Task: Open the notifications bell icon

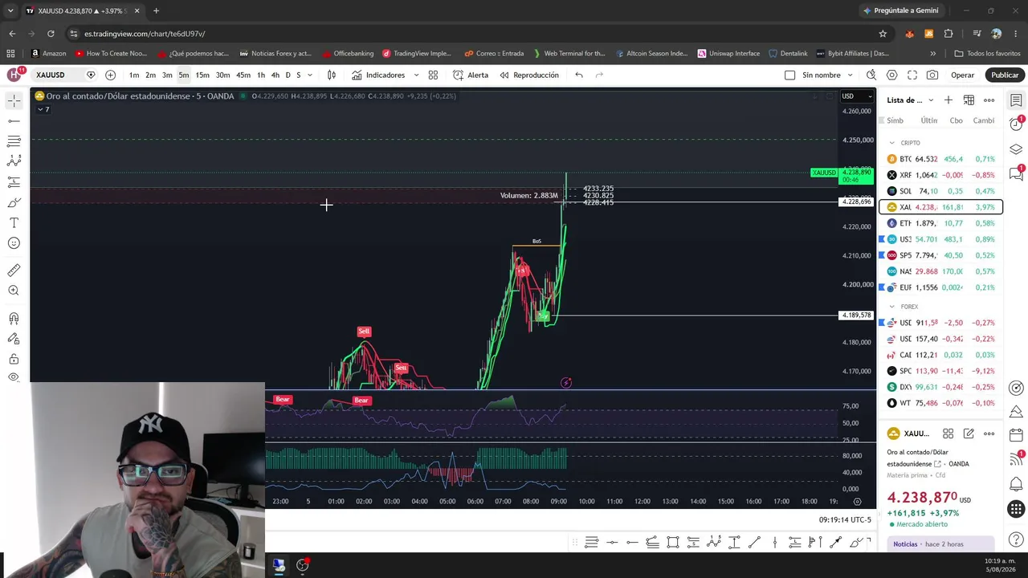Action: [1016, 483]
